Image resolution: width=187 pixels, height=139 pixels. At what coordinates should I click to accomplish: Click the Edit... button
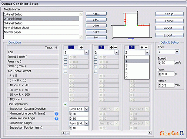96,20
